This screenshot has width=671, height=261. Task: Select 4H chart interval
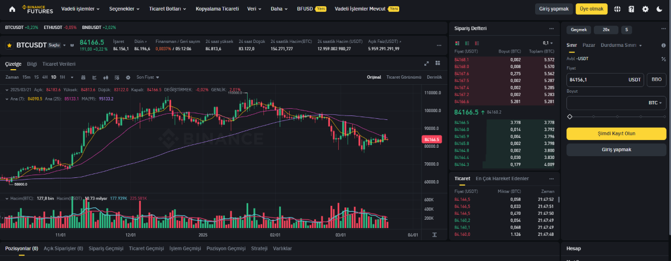(45, 77)
